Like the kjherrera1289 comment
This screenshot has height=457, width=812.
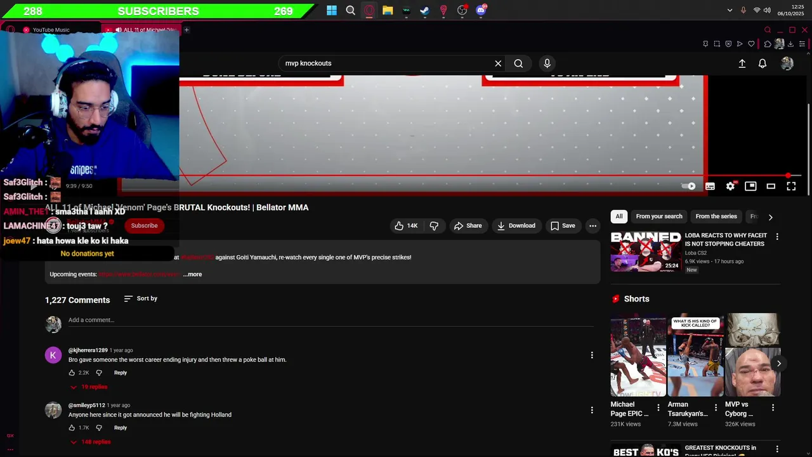(72, 373)
